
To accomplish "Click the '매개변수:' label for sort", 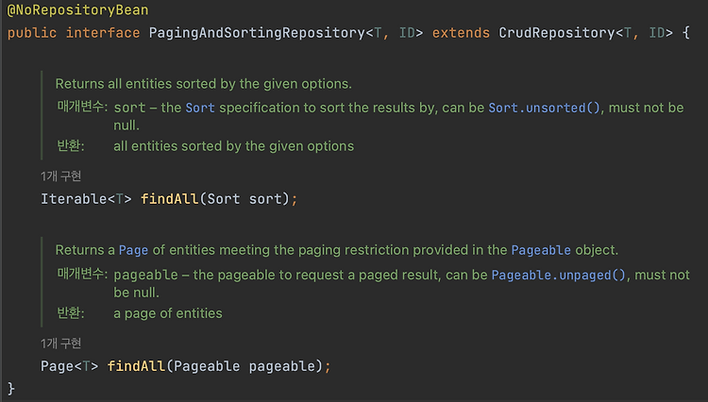I will pos(82,107).
